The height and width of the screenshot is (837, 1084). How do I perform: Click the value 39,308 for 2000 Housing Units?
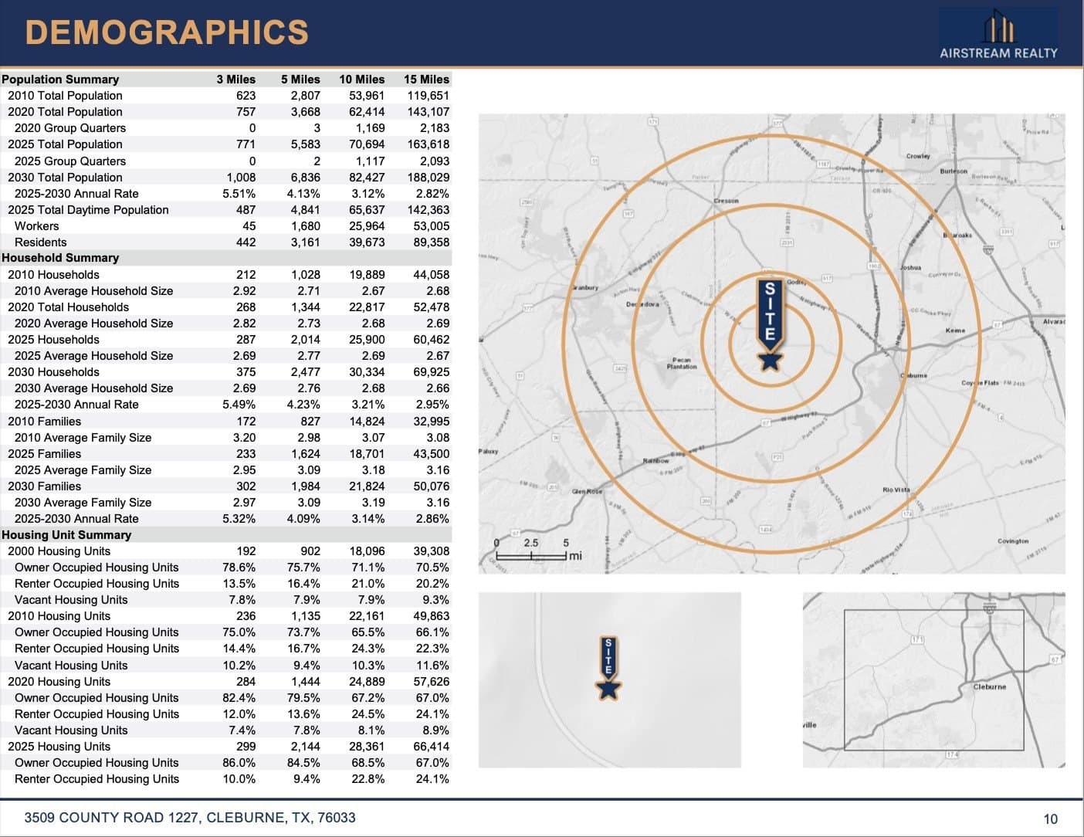click(x=431, y=551)
